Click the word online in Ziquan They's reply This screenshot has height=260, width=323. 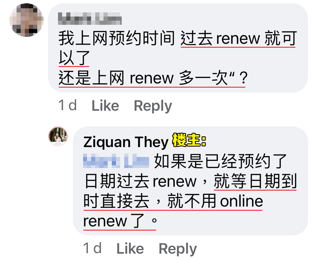[x=242, y=201]
